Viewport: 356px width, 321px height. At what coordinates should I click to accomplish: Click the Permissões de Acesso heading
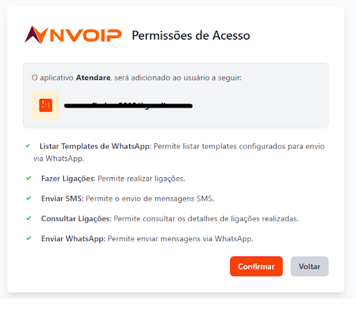point(191,35)
